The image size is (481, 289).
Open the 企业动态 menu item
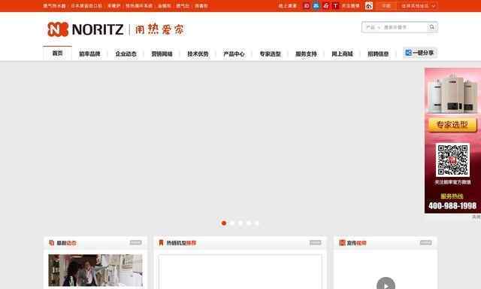coord(126,53)
